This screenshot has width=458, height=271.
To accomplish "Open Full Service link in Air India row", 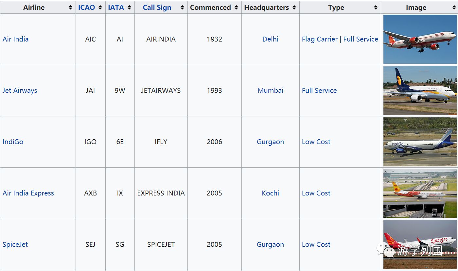I will coord(361,39).
